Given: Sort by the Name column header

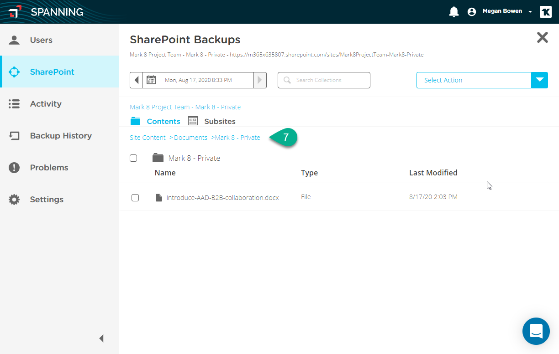Looking at the screenshot, I should click(165, 173).
